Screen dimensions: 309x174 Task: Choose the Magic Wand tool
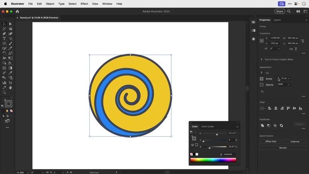[x=4, y=29]
